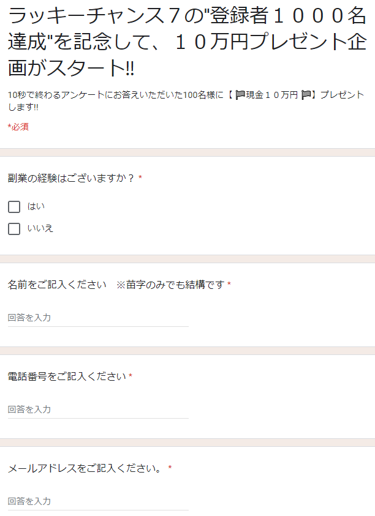Click the red asterisk beside email question
This screenshot has width=375, height=516.
pyautogui.click(x=170, y=468)
